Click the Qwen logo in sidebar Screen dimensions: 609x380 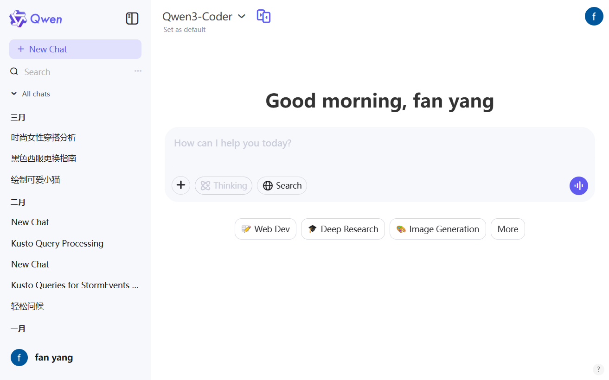point(36,19)
